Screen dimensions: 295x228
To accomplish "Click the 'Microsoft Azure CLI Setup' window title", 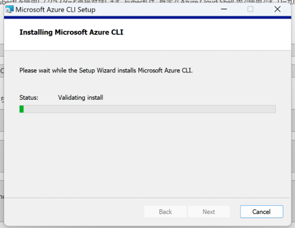I will coord(55,9).
